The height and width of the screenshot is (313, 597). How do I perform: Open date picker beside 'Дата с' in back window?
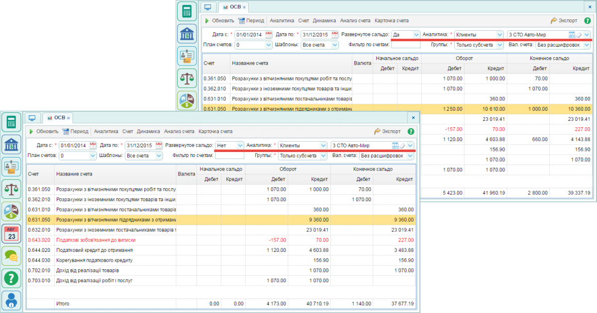[269, 35]
